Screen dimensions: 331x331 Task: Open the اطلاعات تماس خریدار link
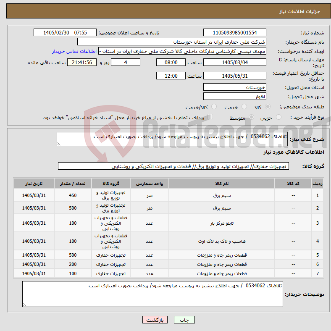point(74,51)
